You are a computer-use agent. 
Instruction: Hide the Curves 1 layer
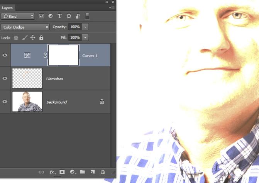[x=5, y=55]
